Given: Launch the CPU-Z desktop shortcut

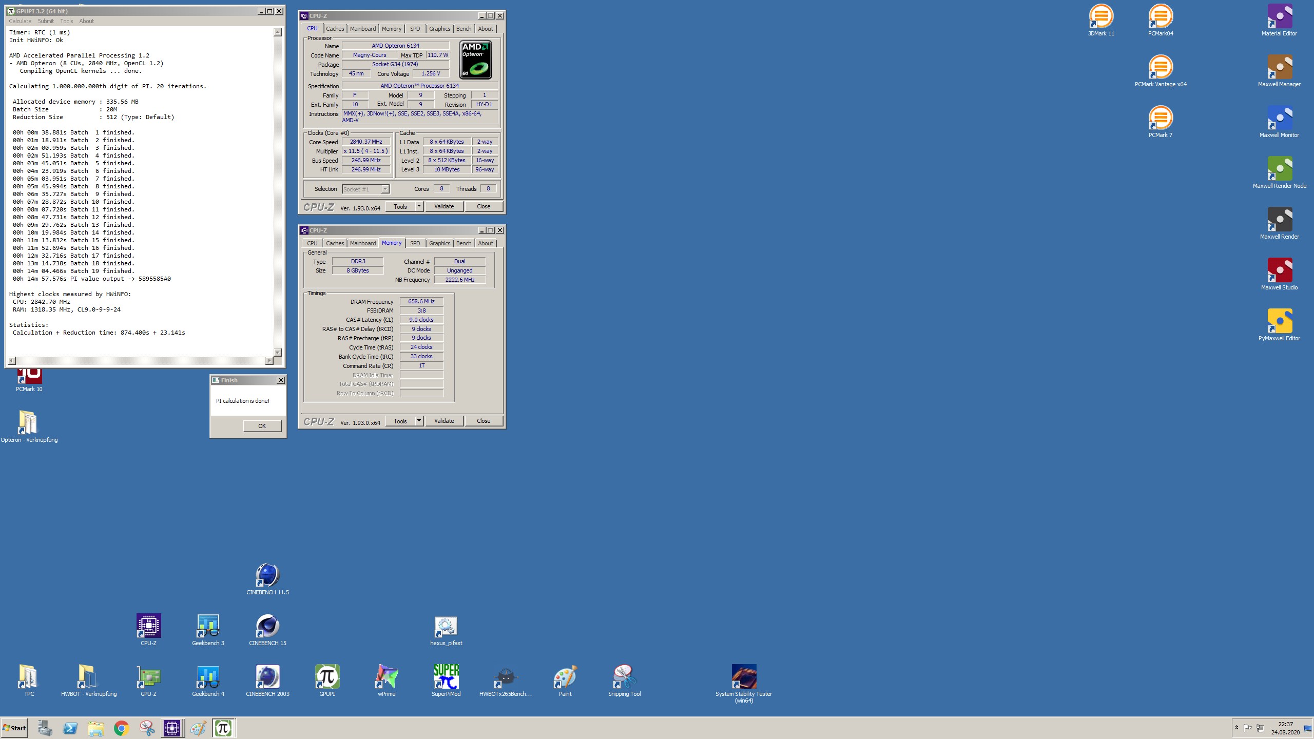Looking at the screenshot, I should click(x=148, y=630).
